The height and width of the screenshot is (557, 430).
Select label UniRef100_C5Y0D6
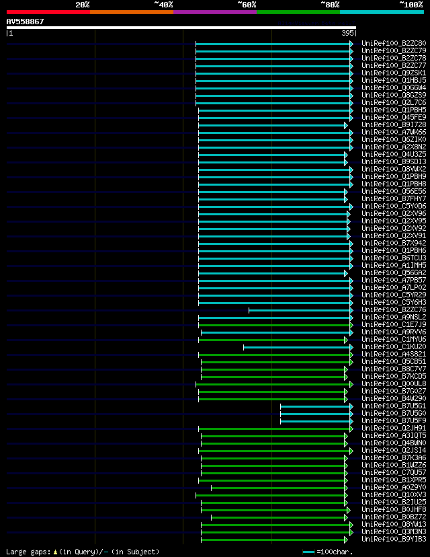pos(394,207)
